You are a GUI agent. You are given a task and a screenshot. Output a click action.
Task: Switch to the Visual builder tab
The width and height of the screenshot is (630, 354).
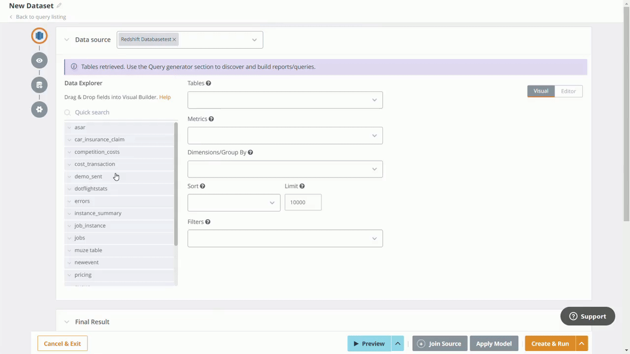click(540, 91)
